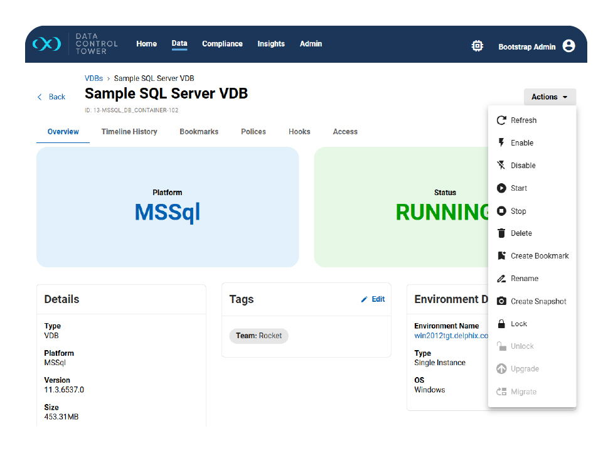Open the Hooks tab

(299, 132)
